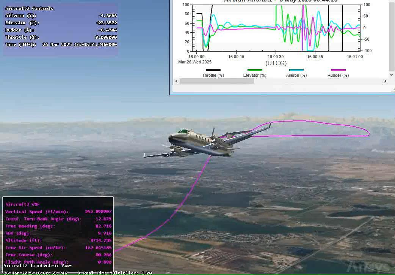Viewport: 395px width, 275px height.
Task: Click the black Throttle legend swatch
Action: coord(213,70)
